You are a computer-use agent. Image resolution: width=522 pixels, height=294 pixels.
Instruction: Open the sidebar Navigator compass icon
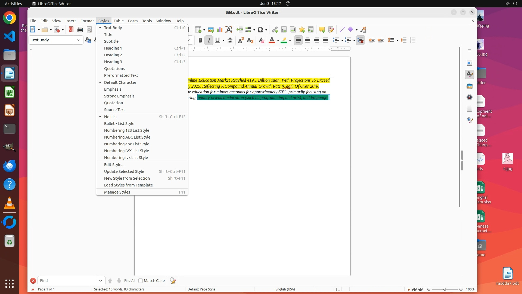click(x=470, y=97)
